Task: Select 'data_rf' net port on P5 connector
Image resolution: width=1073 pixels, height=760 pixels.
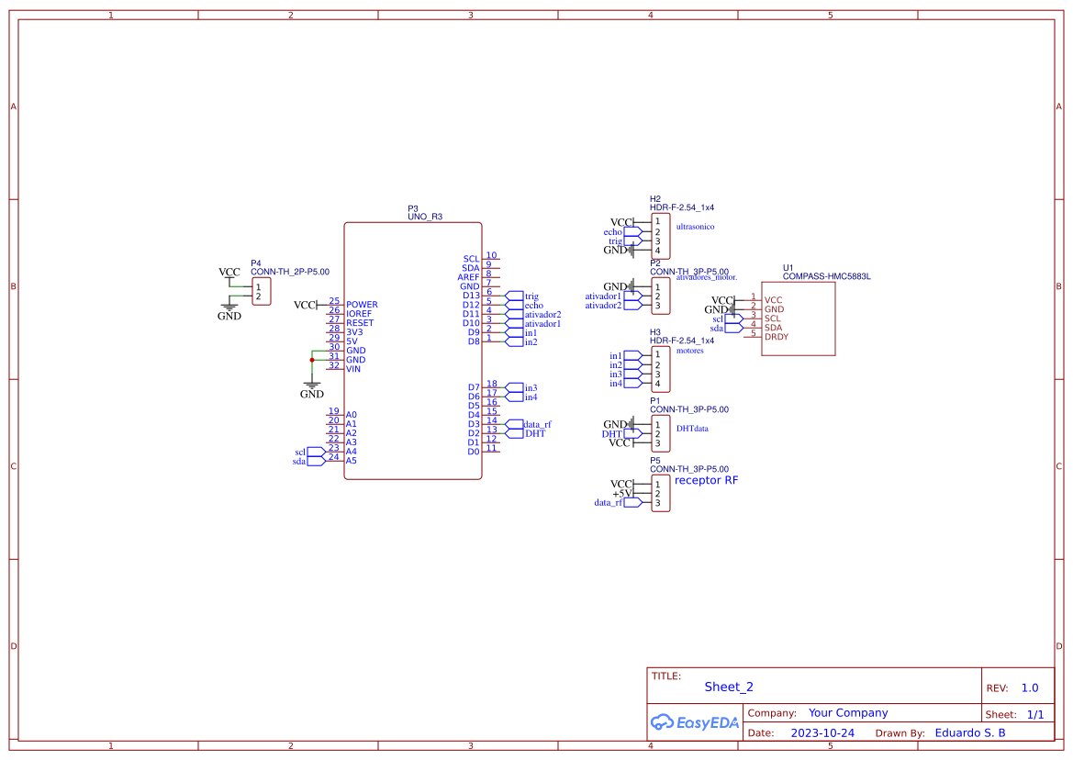Action: [619, 502]
